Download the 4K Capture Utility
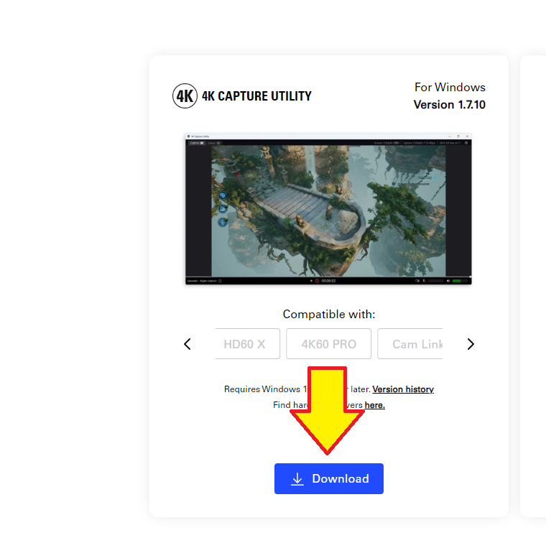 [328, 479]
